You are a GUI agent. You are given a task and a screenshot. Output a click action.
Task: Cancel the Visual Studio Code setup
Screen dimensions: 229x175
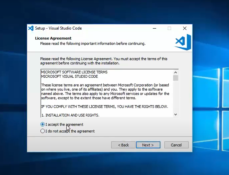(x=176, y=145)
